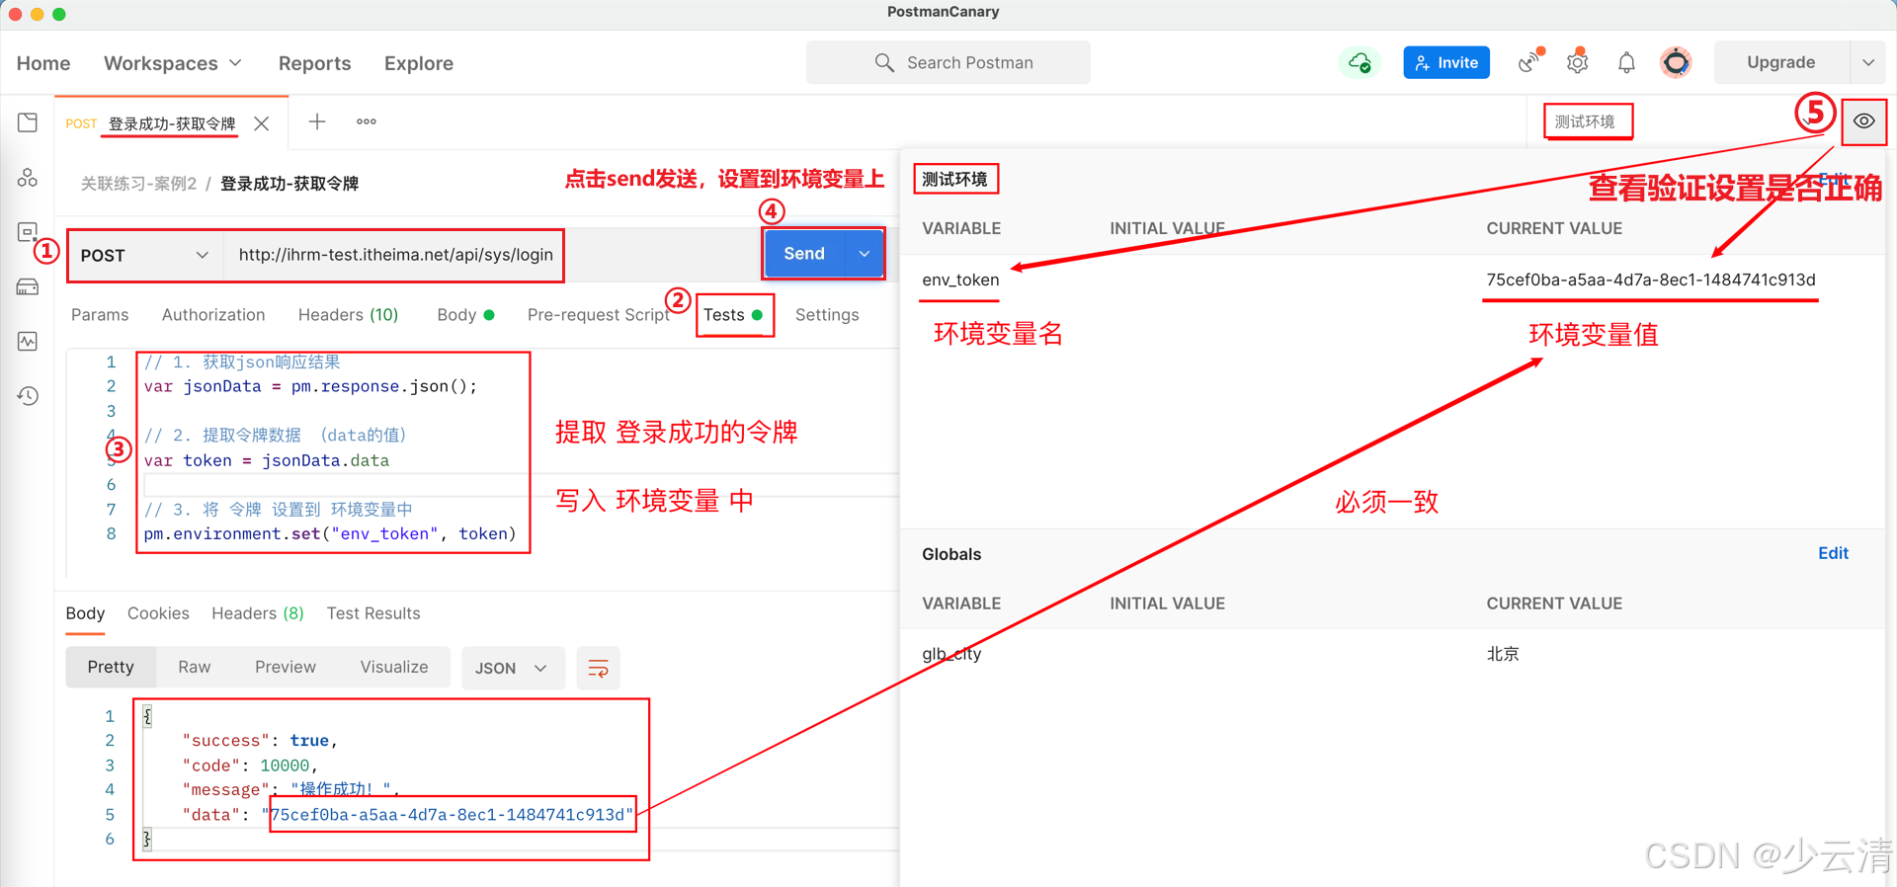Click the plus icon to add a new tab
Screen dimensions: 1897x887
click(x=317, y=121)
